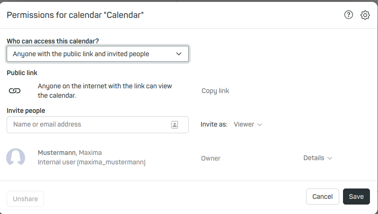
Task: Click the Internal user (maxima_mustermann) text
Action: click(x=92, y=162)
